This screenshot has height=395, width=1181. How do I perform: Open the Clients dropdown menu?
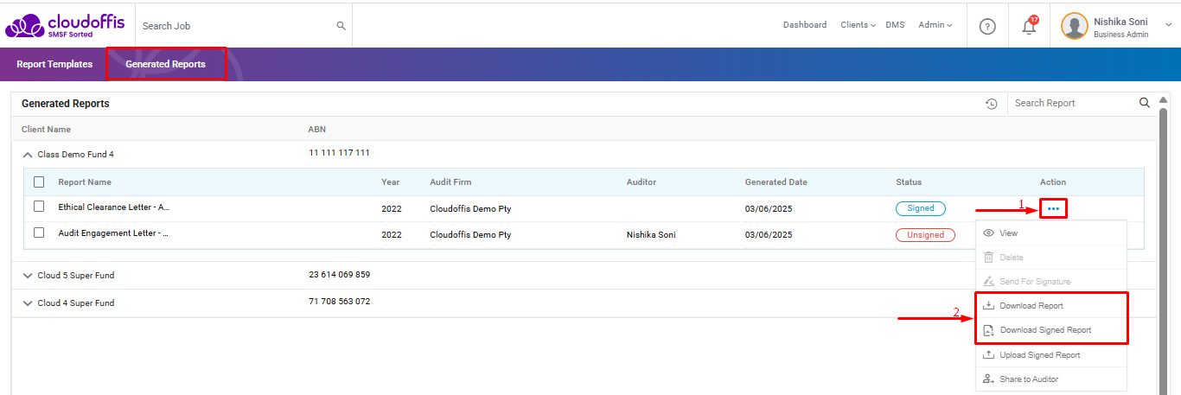pyautogui.click(x=858, y=25)
